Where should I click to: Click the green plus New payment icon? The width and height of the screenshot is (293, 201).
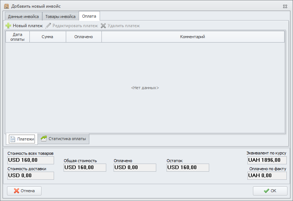tap(8, 26)
